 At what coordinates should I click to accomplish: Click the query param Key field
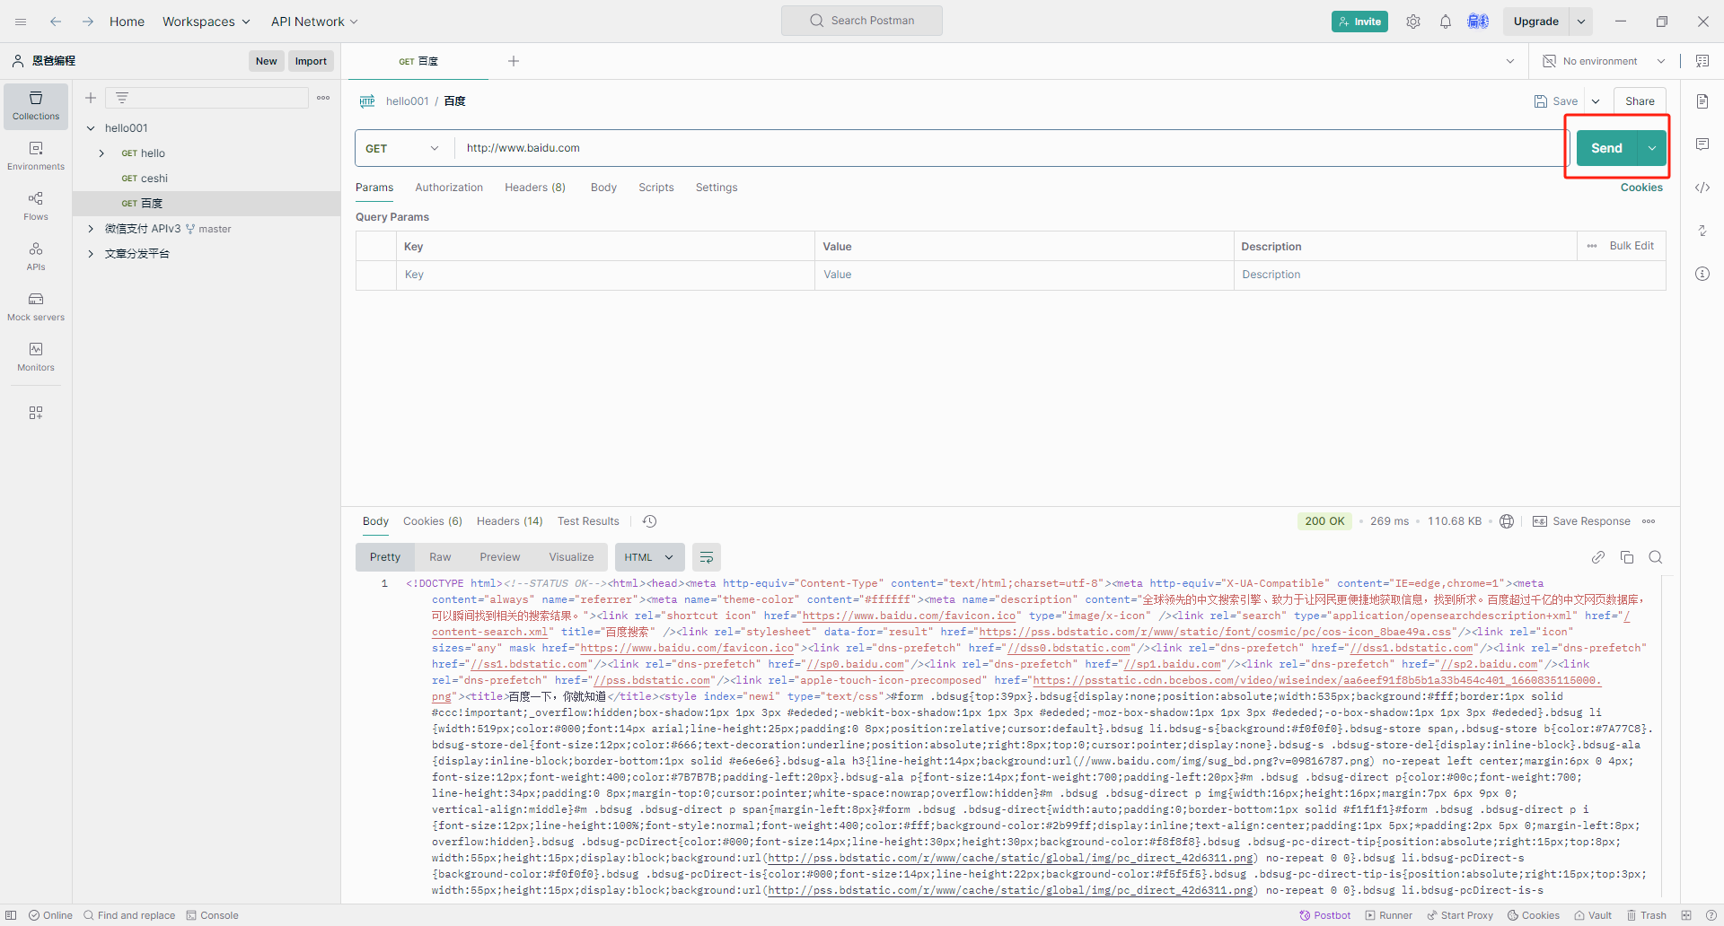coord(605,275)
